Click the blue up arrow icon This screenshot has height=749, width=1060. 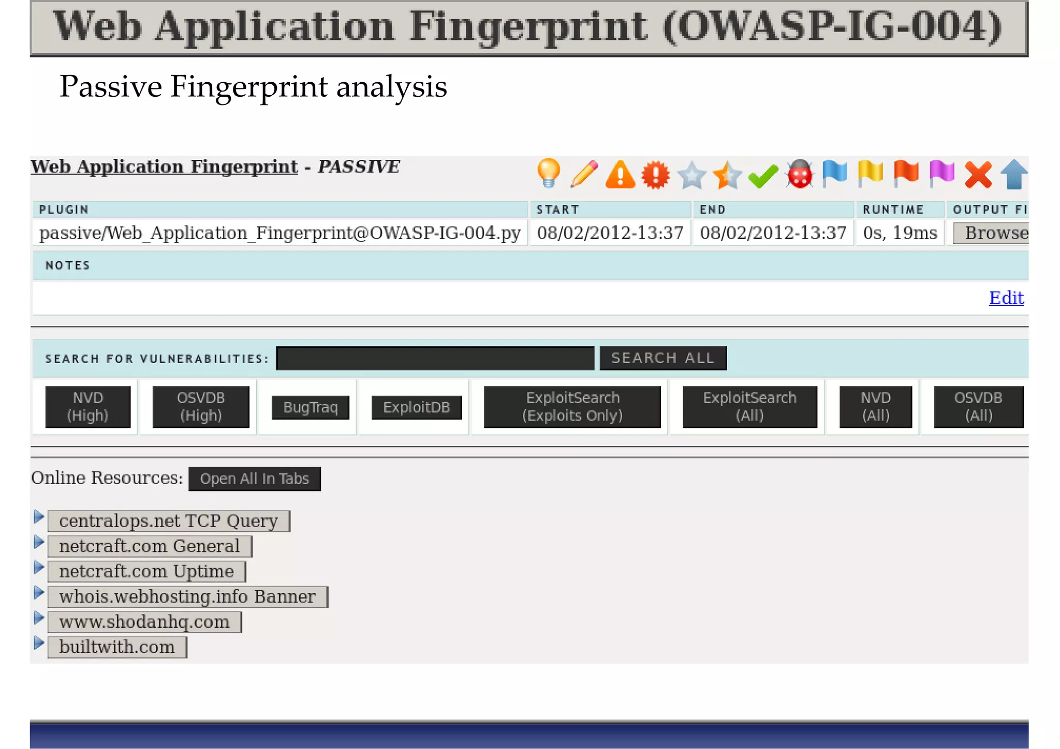click(1014, 174)
